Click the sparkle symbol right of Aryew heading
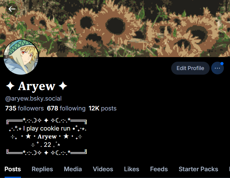This screenshot has height=178, width=230. pos(63,86)
